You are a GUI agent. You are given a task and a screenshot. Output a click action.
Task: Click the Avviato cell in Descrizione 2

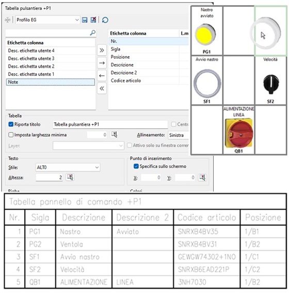point(143,232)
